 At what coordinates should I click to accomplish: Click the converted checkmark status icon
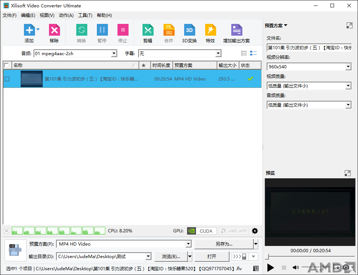(x=250, y=79)
